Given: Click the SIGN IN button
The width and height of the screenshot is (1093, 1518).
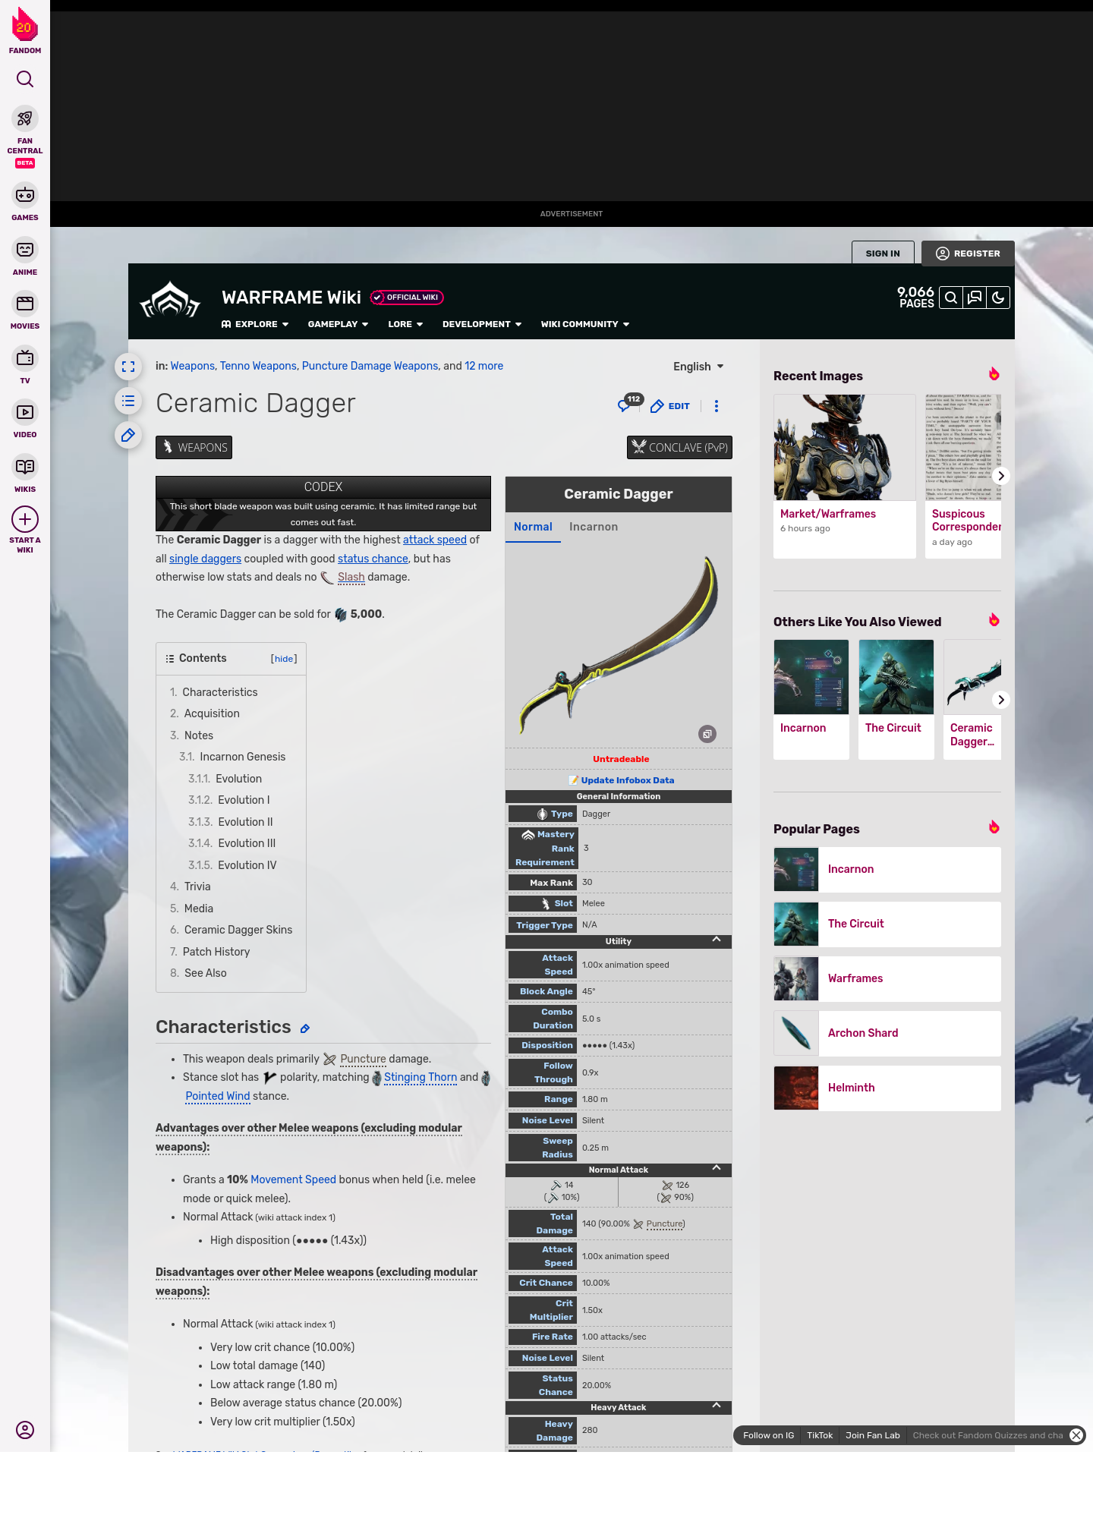Looking at the screenshot, I should pos(883,254).
